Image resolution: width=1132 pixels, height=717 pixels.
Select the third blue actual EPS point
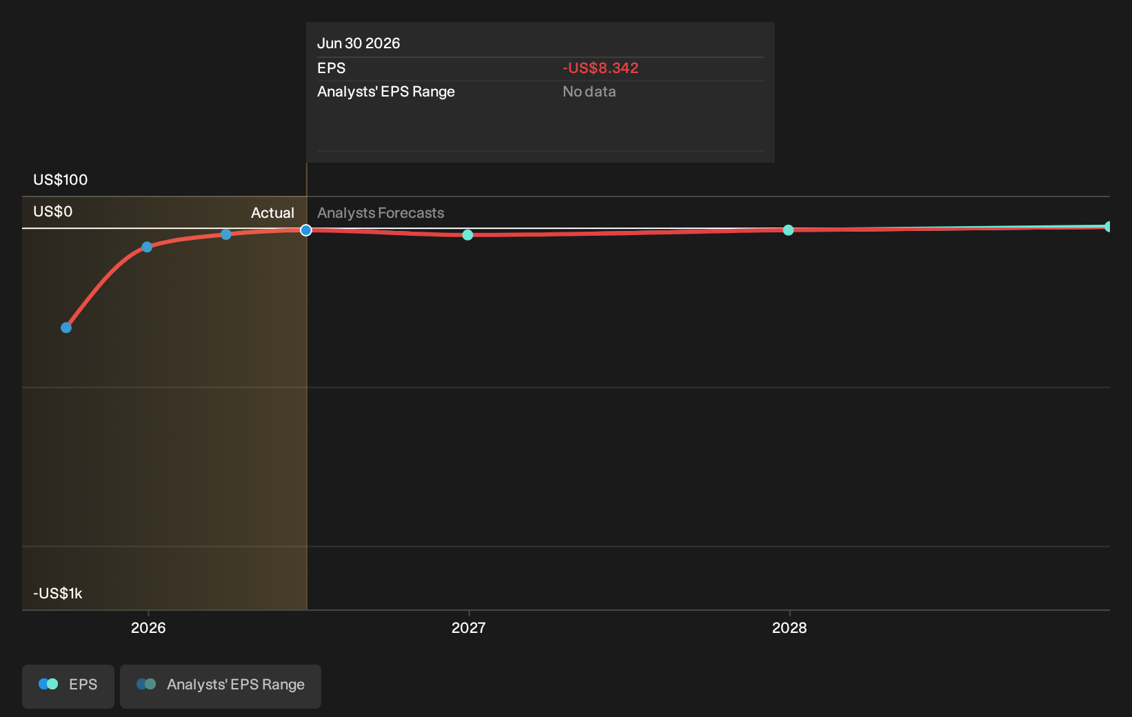226,234
